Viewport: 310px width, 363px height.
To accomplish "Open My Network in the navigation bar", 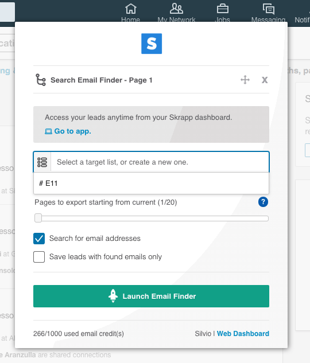I will [176, 13].
